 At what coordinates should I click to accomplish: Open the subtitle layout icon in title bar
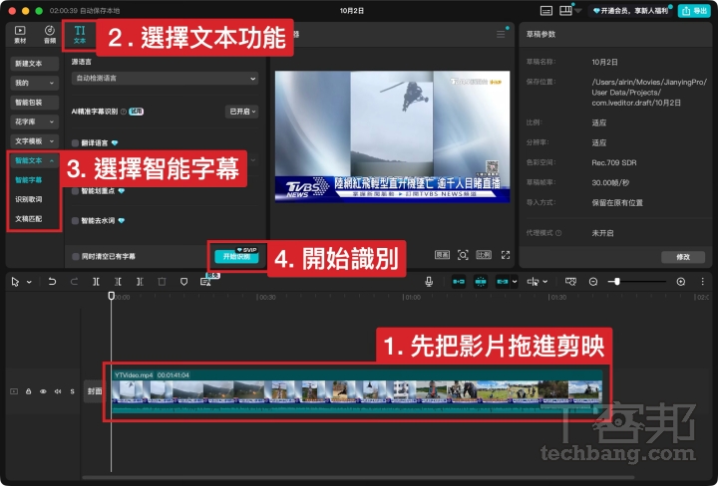(x=545, y=11)
